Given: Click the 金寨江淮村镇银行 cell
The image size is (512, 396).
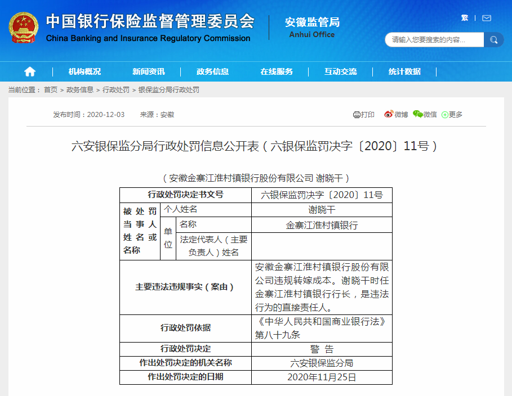Looking at the screenshot, I should [322, 225].
